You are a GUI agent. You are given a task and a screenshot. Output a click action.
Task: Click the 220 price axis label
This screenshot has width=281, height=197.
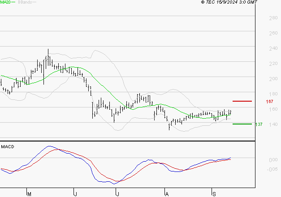pos(273,64)
